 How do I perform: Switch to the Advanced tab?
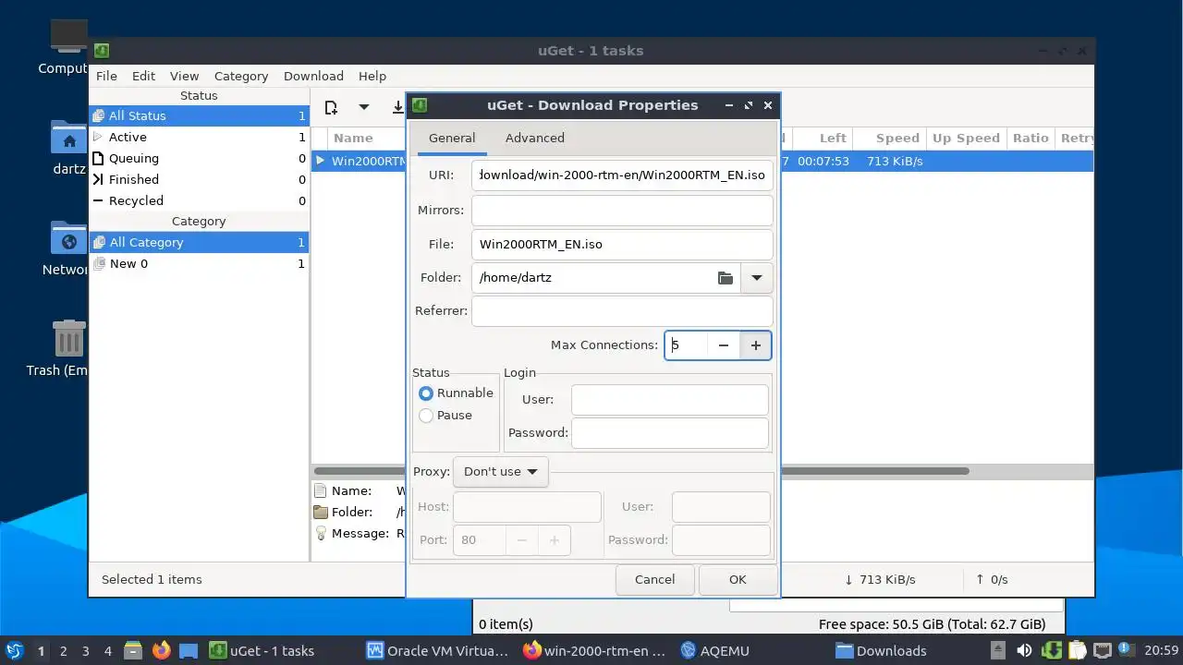(x=535, y=139)
